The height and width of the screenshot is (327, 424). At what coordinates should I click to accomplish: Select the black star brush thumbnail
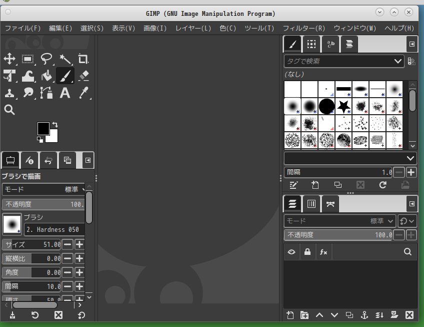(x=343, y=106)
